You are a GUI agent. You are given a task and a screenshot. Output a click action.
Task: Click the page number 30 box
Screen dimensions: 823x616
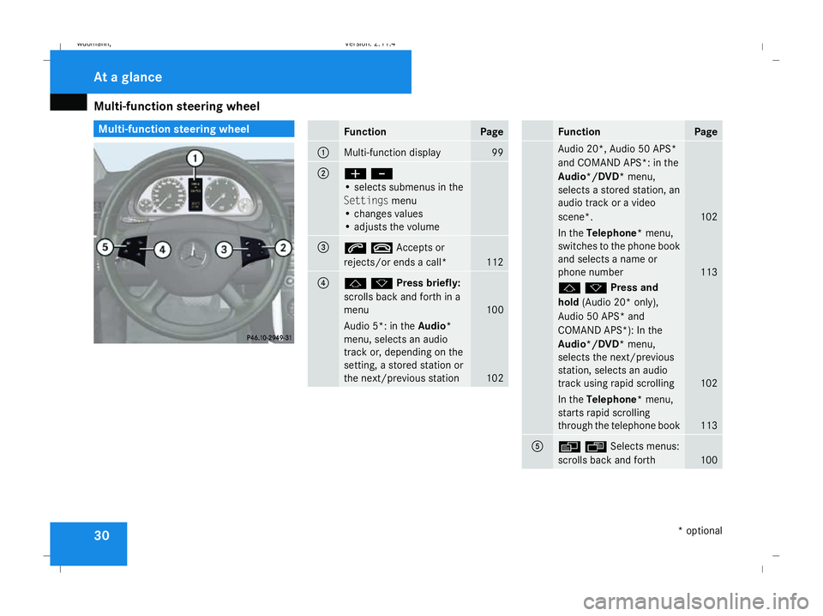tap(88, 544)
